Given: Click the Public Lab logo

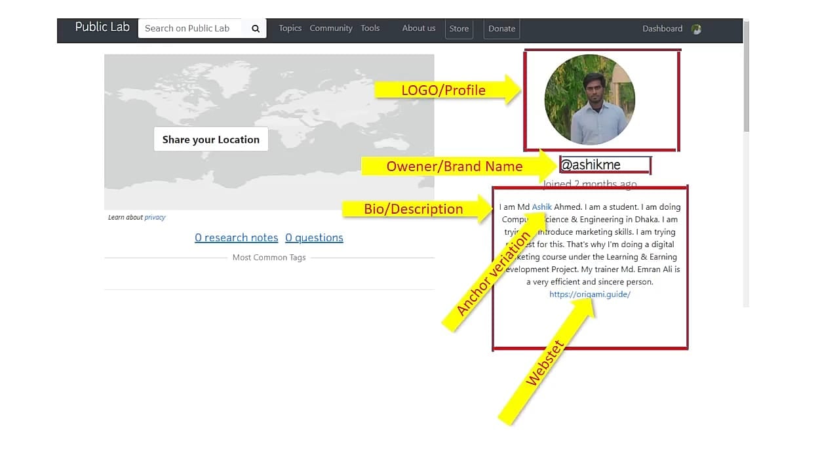Looking at the screenshot, I should 102,28.
